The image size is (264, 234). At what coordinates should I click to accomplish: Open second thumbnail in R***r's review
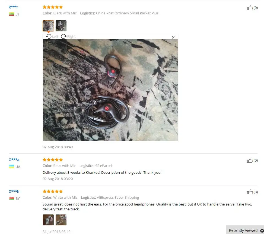coord(61,26)
